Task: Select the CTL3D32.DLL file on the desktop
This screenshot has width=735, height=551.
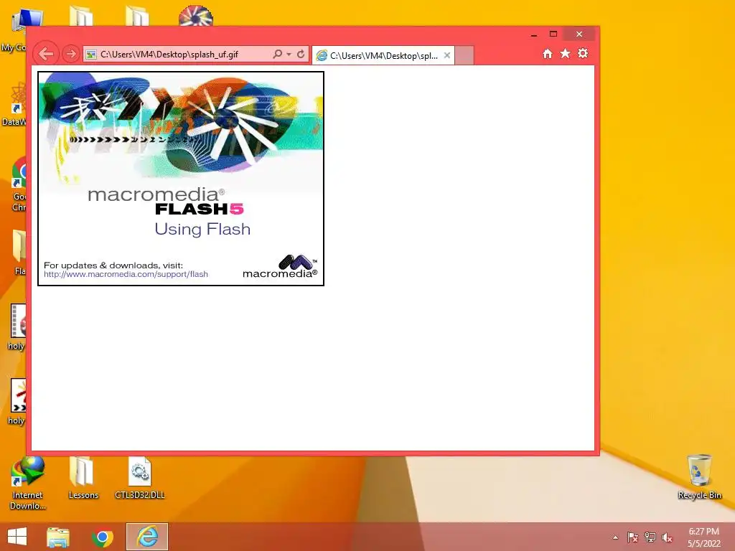Action: click(x=140, y=478)
